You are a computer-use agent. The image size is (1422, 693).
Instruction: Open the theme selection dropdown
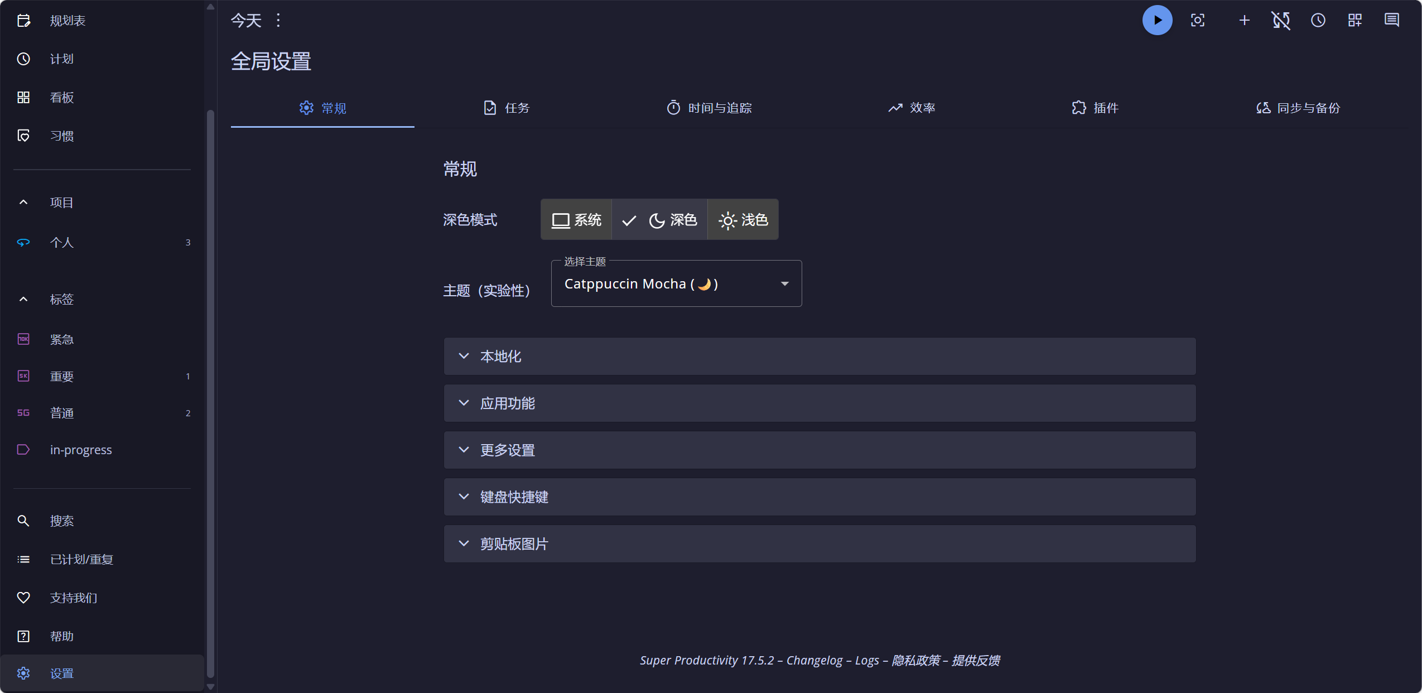(676, 284)
